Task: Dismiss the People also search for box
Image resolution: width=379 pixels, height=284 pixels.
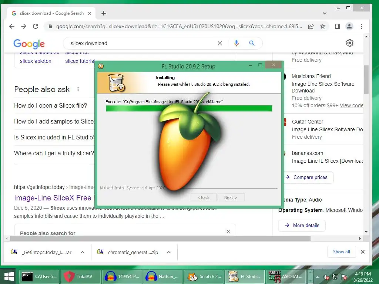Action: [228, 231]
